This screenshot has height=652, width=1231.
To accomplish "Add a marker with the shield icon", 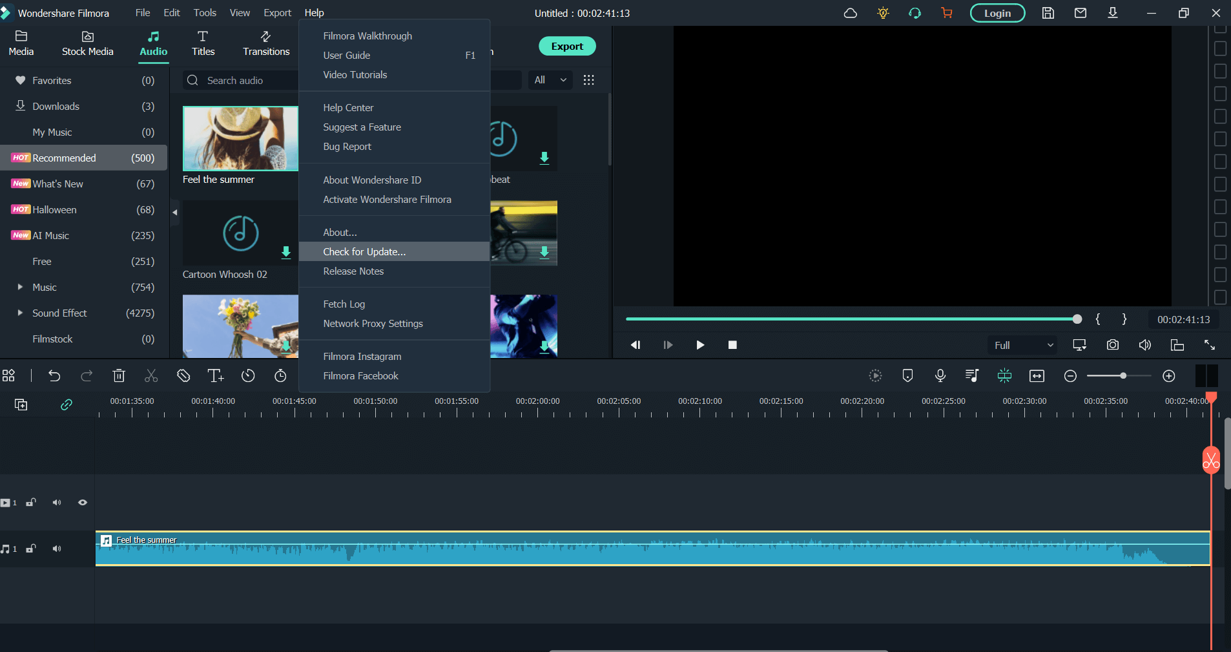I will 907,376.
